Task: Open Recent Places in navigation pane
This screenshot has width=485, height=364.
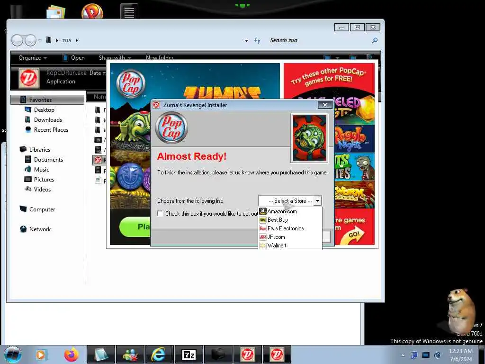Action: 51,130
